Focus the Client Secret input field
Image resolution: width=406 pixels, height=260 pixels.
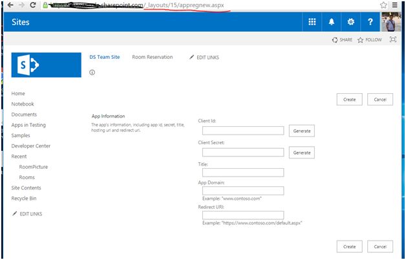pos(243,152)
